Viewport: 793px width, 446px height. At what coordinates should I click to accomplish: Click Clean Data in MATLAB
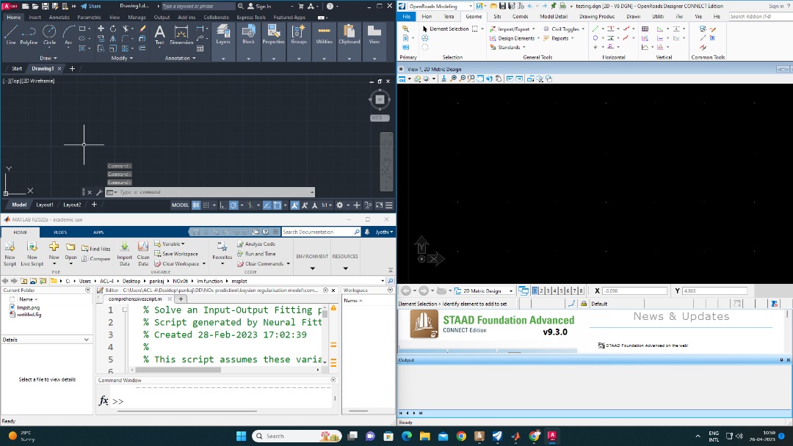pyautogui.click(x=143, y=253)
